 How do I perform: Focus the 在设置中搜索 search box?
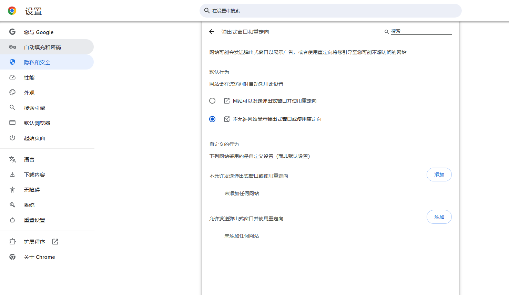[x=330, y=11]
